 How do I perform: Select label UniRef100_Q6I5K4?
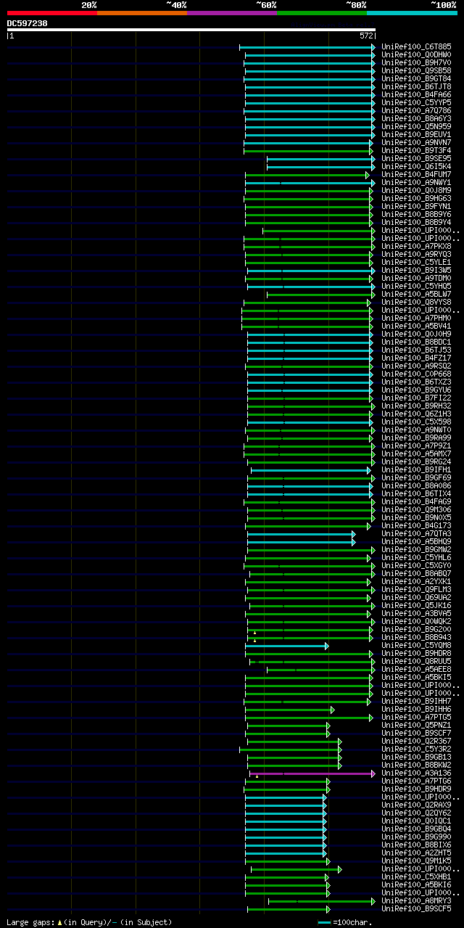(418, 166)
